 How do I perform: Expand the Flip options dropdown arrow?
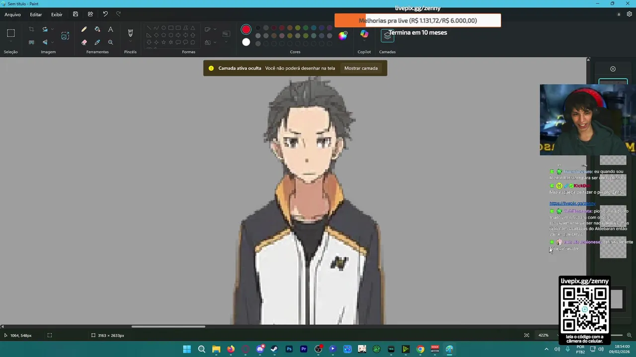point(52,42)
